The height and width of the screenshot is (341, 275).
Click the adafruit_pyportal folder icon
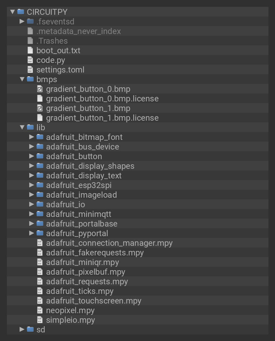pyautogui.click(x=40, y=233)
